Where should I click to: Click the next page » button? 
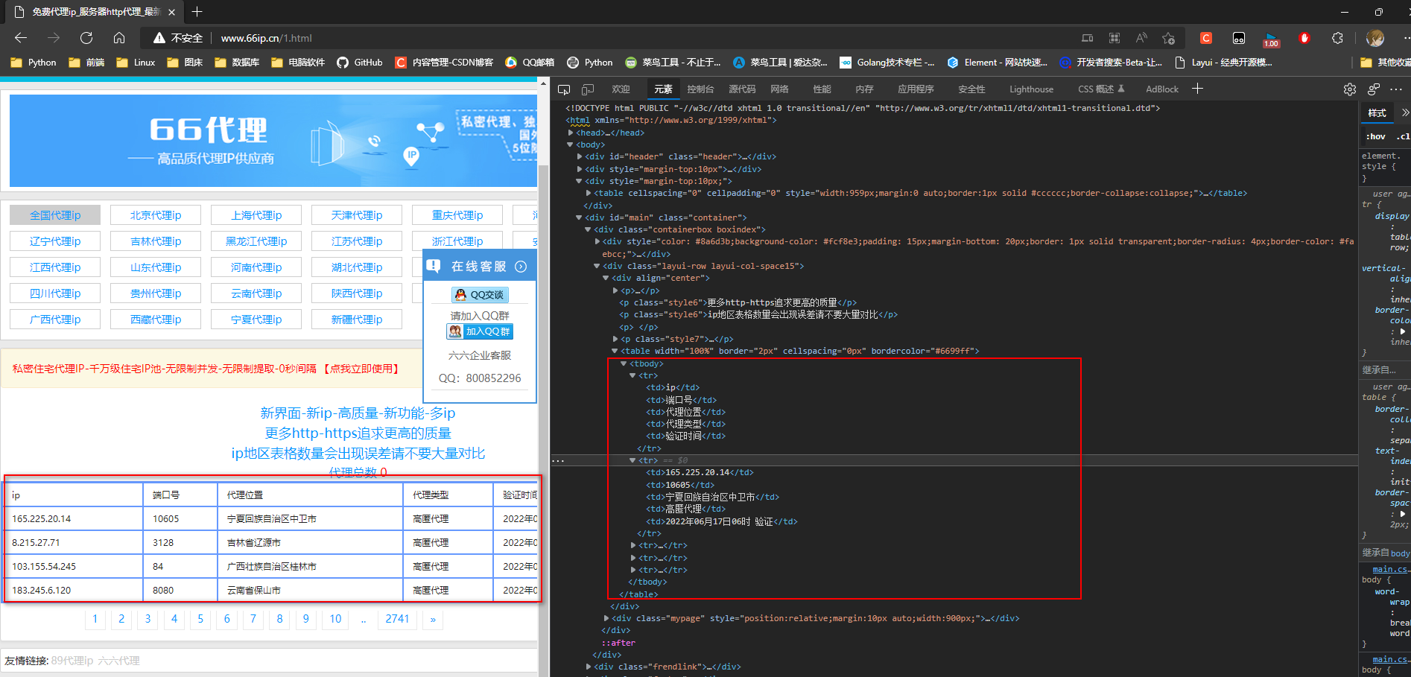(x=433, y=619)
